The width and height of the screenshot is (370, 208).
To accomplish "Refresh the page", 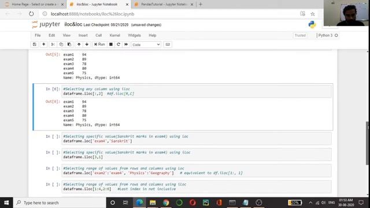I will point(31,14).
